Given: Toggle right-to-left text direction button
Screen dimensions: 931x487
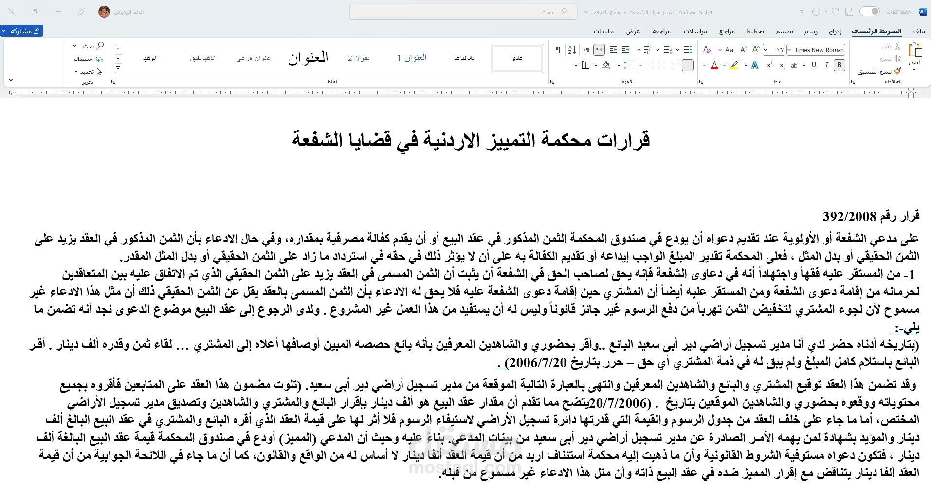Looking at the screenshot, I should [599, 50].
